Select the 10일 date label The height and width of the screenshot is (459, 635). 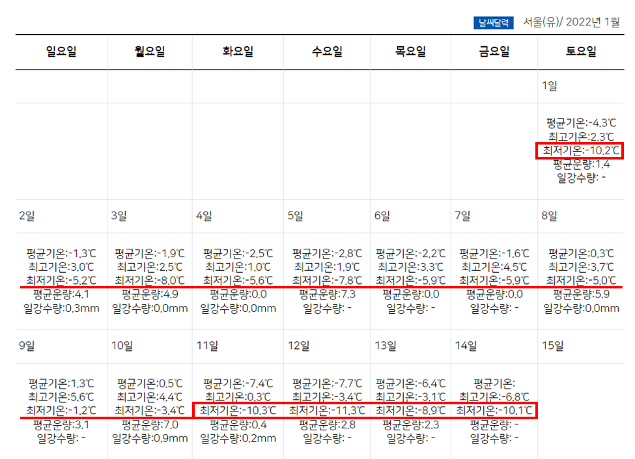pyautogui.click(x=122, y=346)
